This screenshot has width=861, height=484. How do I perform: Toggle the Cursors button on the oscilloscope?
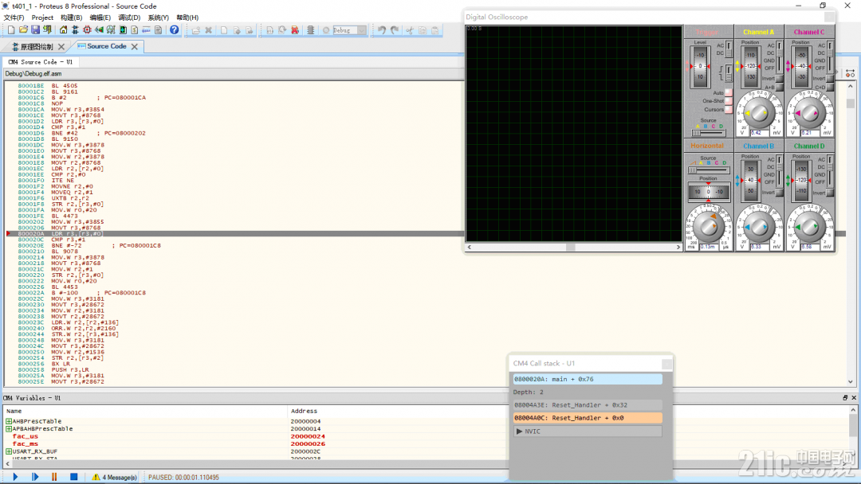(729, 109)
